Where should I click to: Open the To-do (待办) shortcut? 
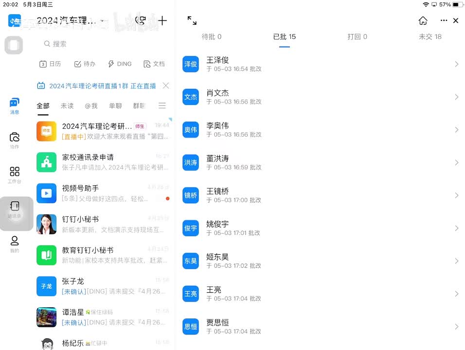[x=85, y=64]
